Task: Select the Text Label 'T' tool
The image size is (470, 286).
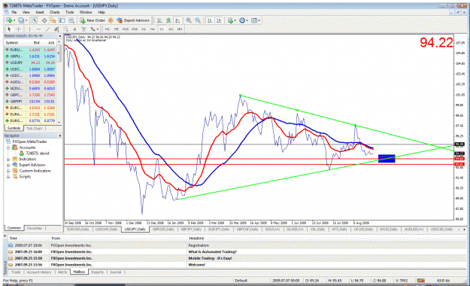Action: [x=84, y=29]
